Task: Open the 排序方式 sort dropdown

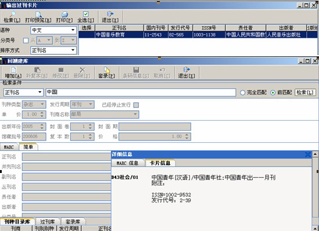Action: [x=73, y=50]
